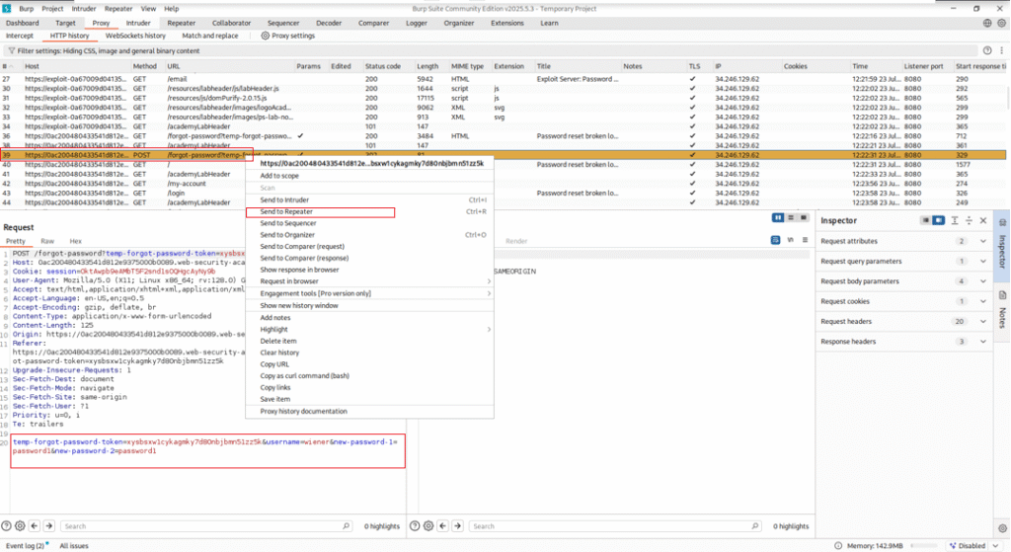
Task: Switch to the Decoder tab
Action: point(328,24)
